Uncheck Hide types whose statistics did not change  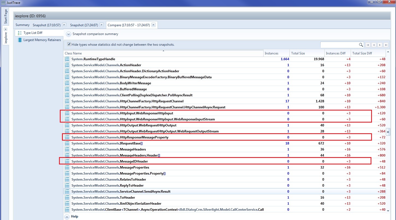pyautogui.click(x=69, y=44)
